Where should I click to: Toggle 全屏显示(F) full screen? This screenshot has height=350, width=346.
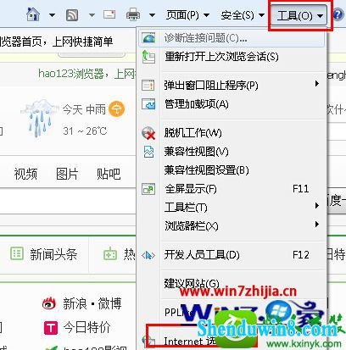(232, 189)
